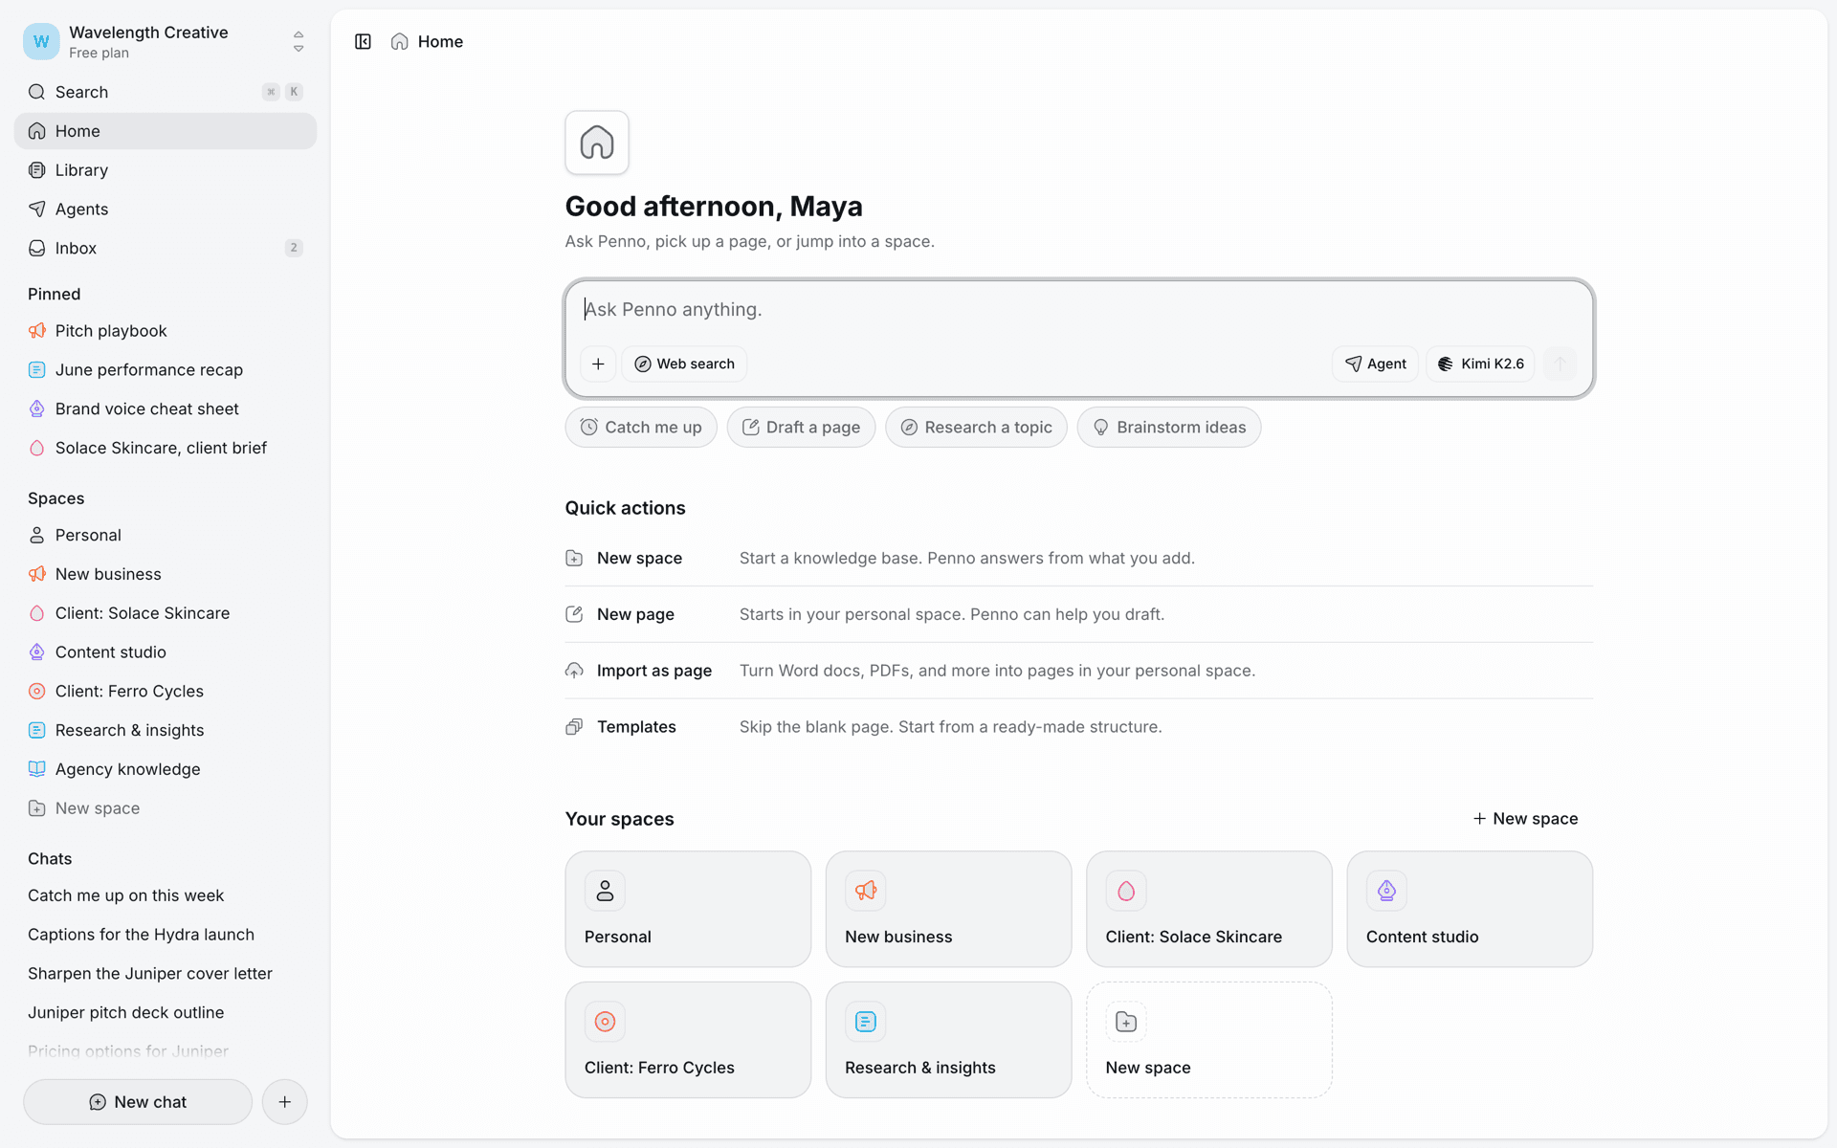Image resolution: width=1837 pixels, height=1148 pixels.
Task: Toggle Agent mode in prompt box
Action: (1375, 364)
